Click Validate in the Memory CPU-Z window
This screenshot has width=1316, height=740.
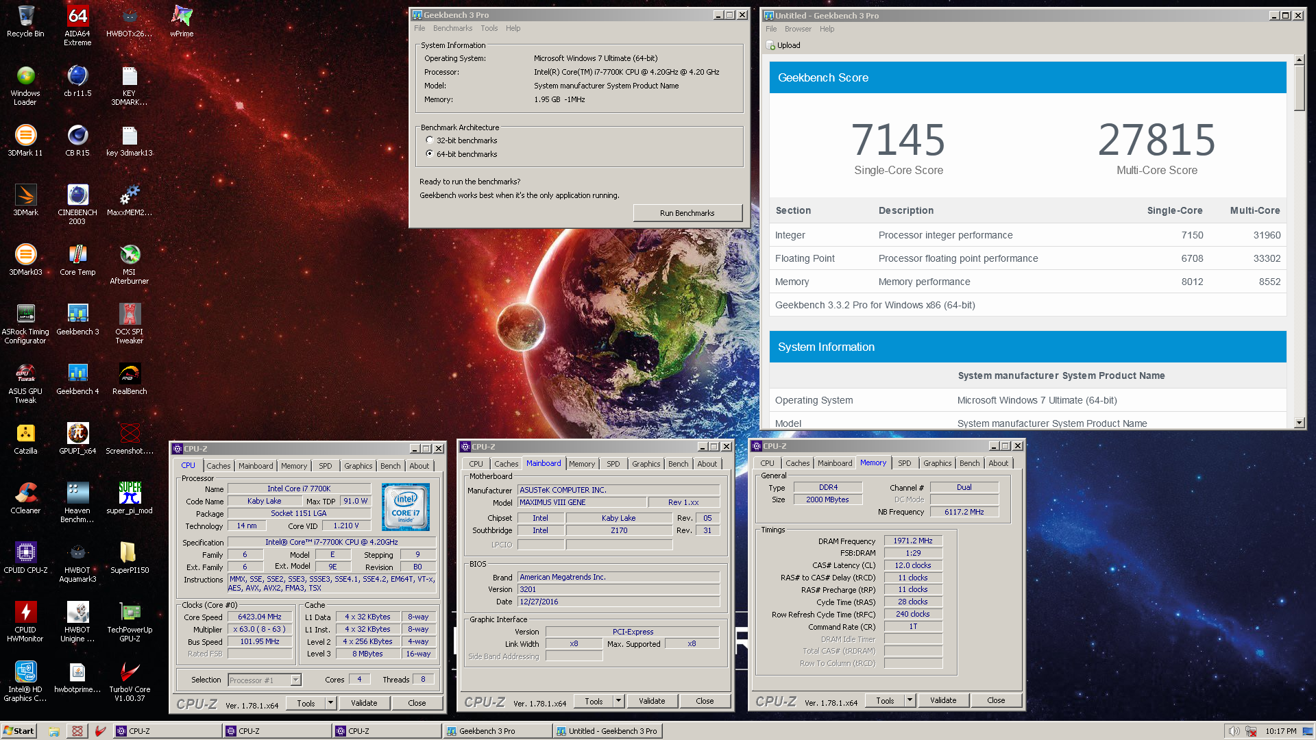[943, 700]
